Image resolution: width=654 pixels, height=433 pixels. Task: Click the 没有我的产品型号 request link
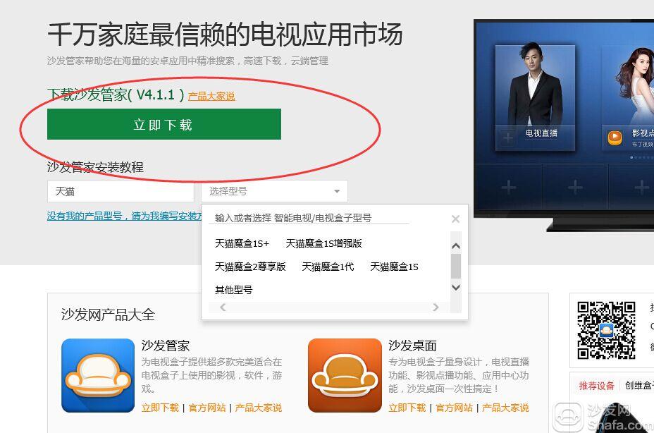click(124, 216)
